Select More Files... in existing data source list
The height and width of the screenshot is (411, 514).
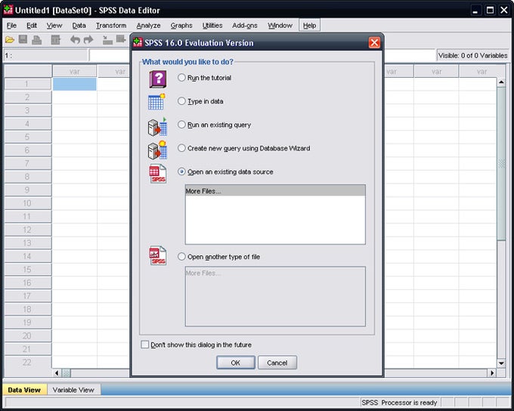tap(275, 190)
